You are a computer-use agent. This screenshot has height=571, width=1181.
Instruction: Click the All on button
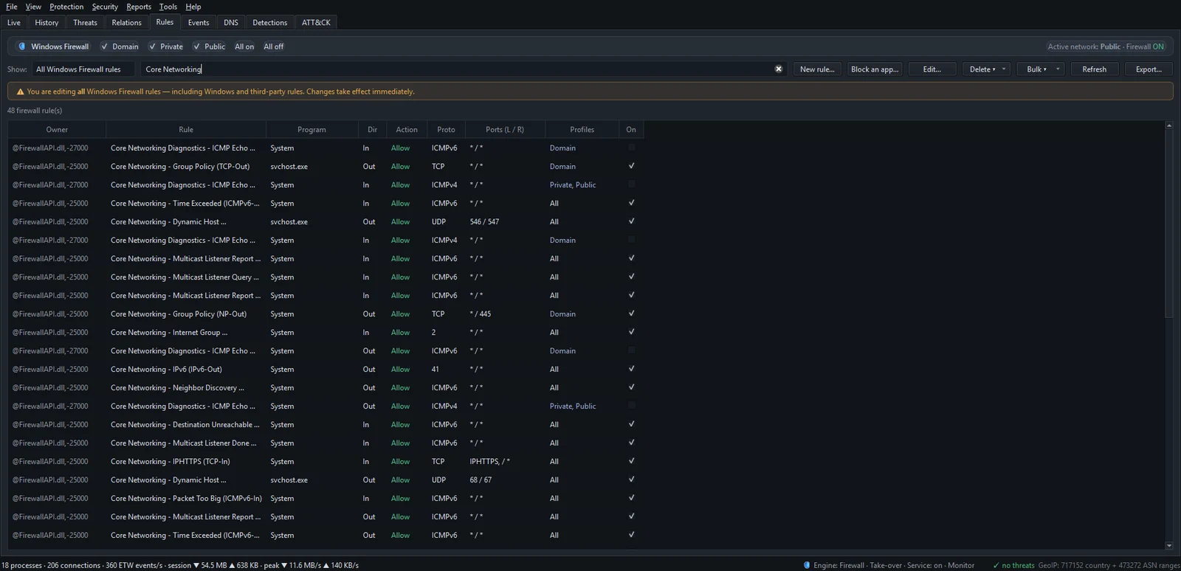click(244, 46)
